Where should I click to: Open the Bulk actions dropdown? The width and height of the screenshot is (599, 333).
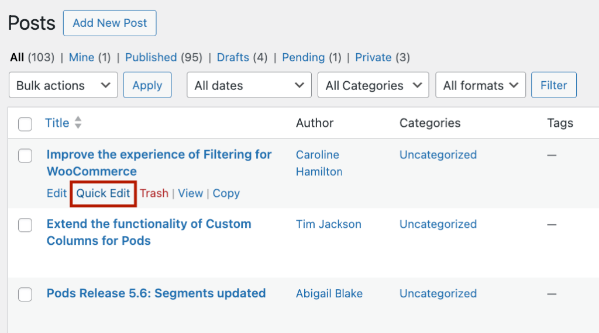coord(63,85)
